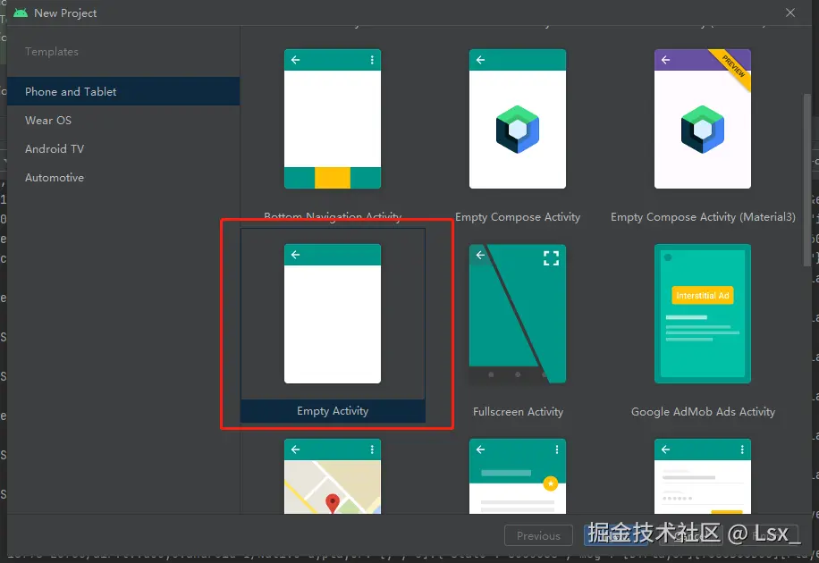Click yellow tab in Bottom Navigation thumbnail

[x=333, y=178]
